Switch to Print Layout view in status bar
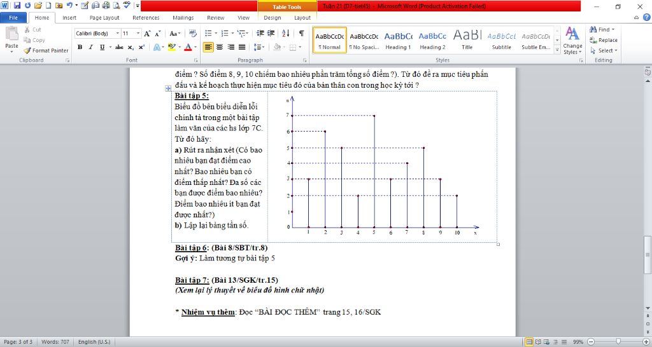Screen dimensions: 652x347 (x=529, y=342)
